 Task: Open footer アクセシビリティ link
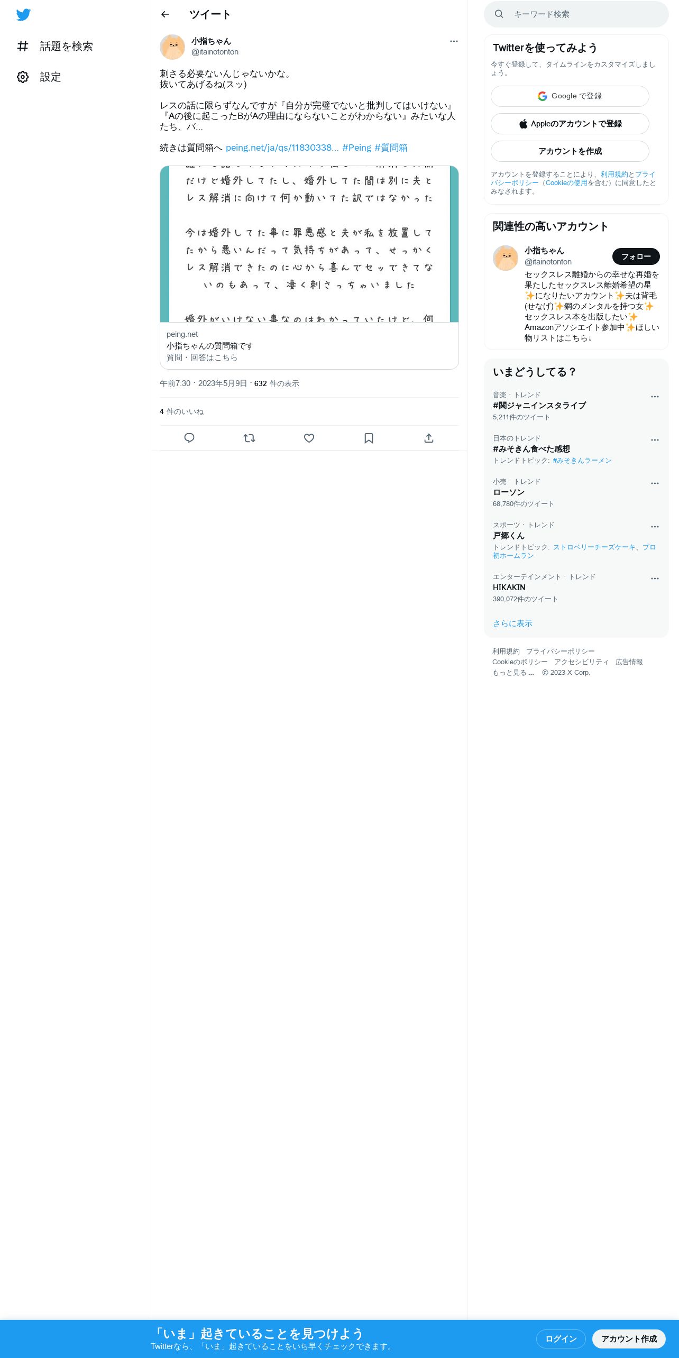(x=582, y=662)
